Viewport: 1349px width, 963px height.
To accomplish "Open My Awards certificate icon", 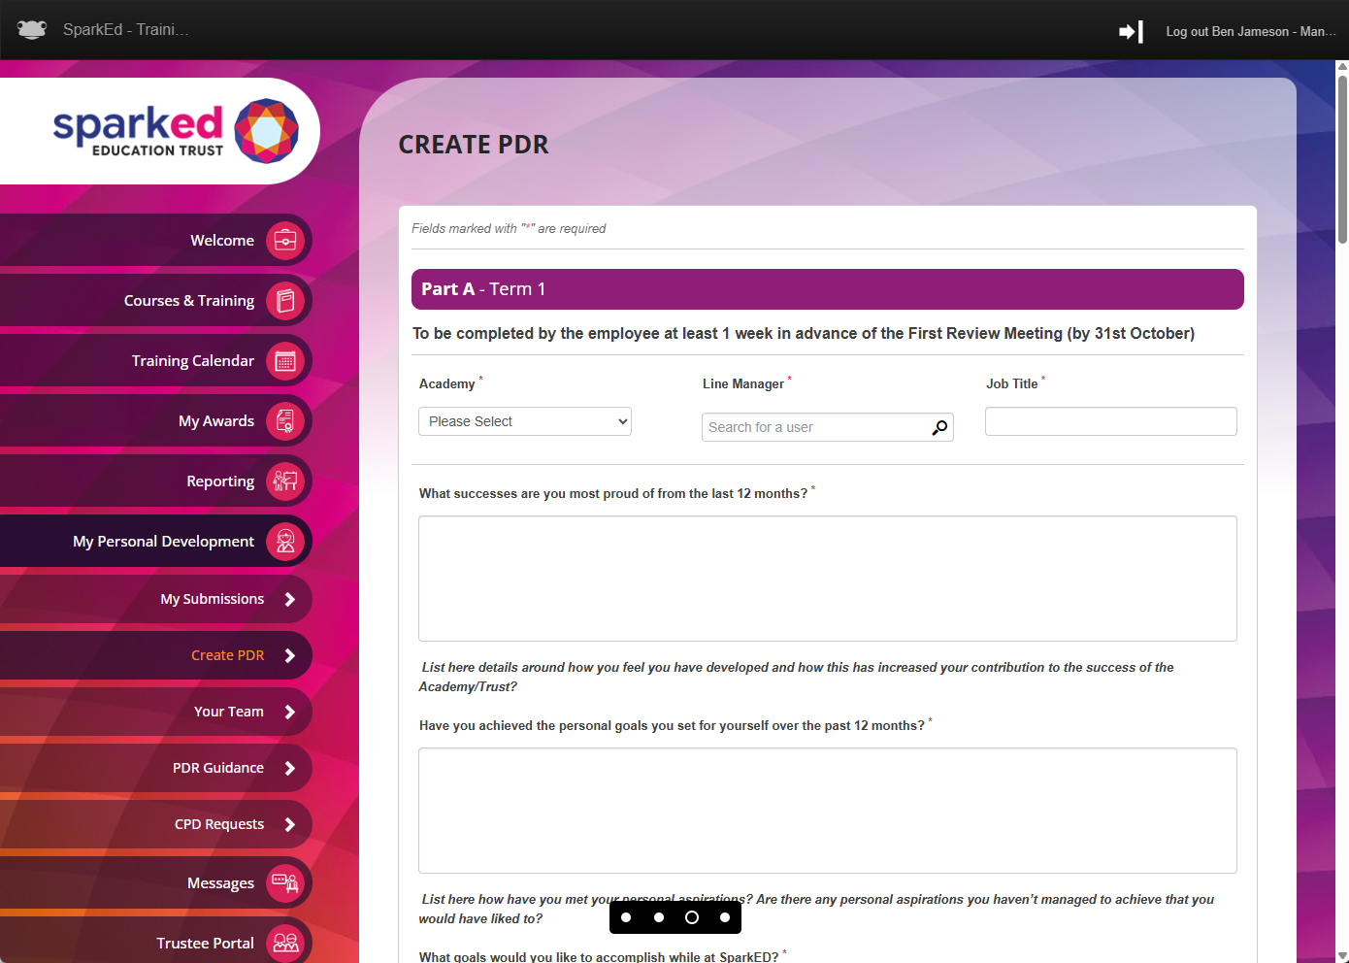I will [285, 421].
